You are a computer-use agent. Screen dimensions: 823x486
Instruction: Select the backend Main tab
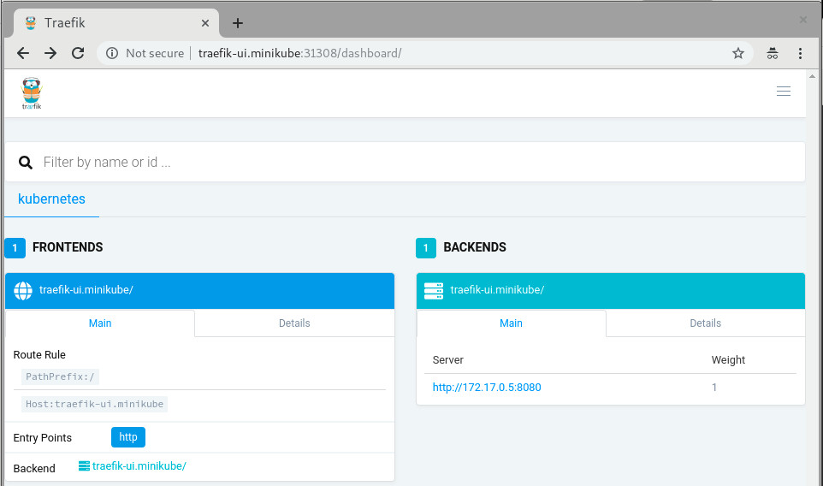[x=511, y=323]
